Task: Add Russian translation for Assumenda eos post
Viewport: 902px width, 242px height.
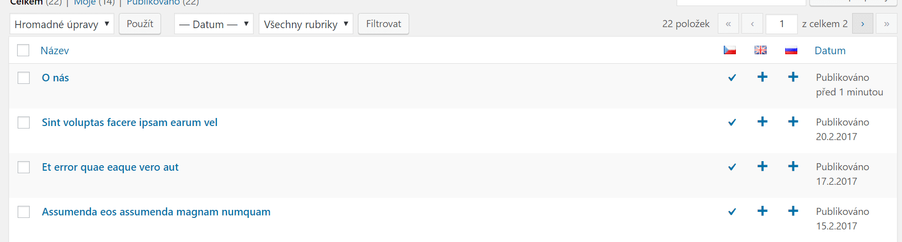Action: pos(793,211)
